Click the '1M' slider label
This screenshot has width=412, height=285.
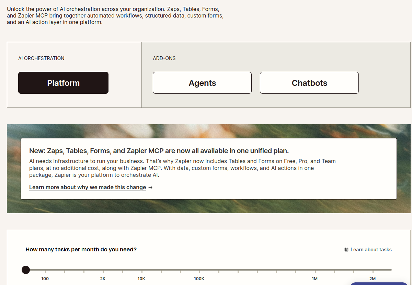click(x=314, y=279)
